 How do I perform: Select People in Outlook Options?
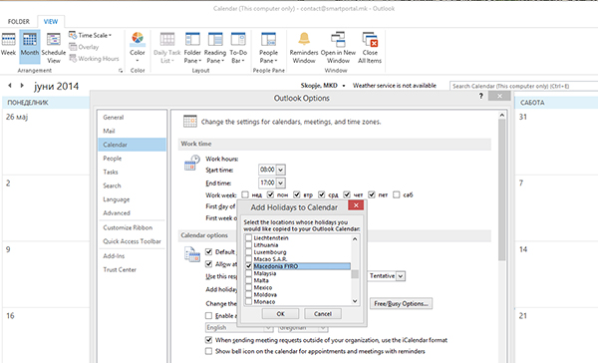pos(132,159)
